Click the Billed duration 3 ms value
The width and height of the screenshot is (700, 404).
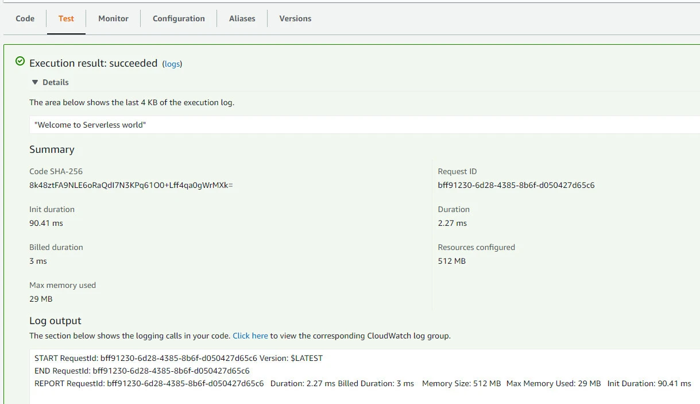coord(38,261)
